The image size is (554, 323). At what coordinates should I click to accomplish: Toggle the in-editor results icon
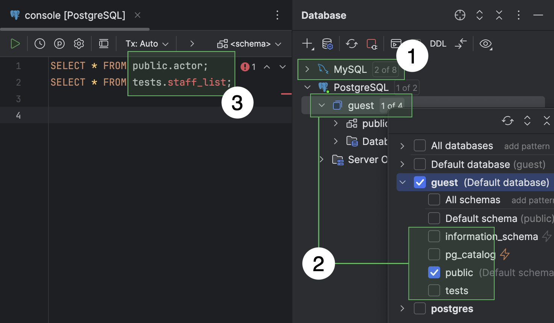click(x=103, y=43)
